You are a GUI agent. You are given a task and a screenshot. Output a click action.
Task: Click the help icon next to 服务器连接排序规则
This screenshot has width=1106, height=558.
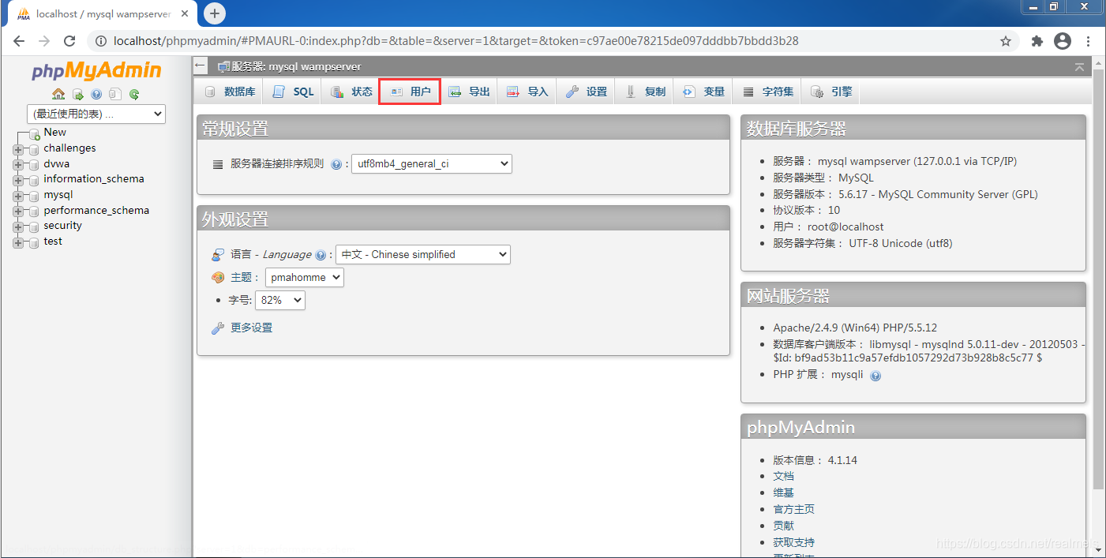point(336,164)
